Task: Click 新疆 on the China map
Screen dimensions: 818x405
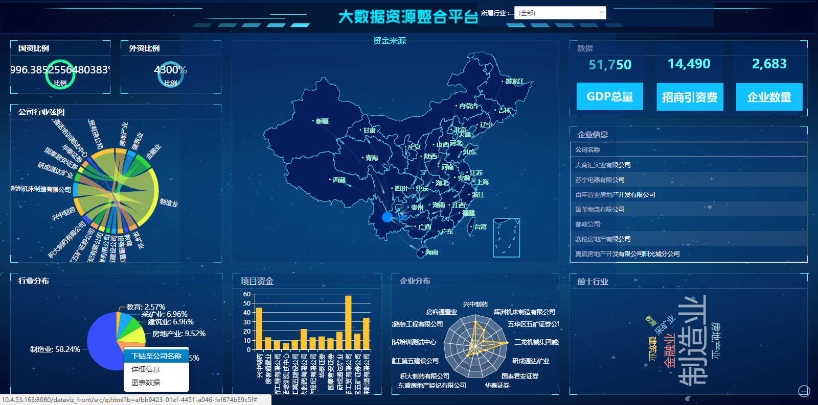Action: tap(322, 121)
